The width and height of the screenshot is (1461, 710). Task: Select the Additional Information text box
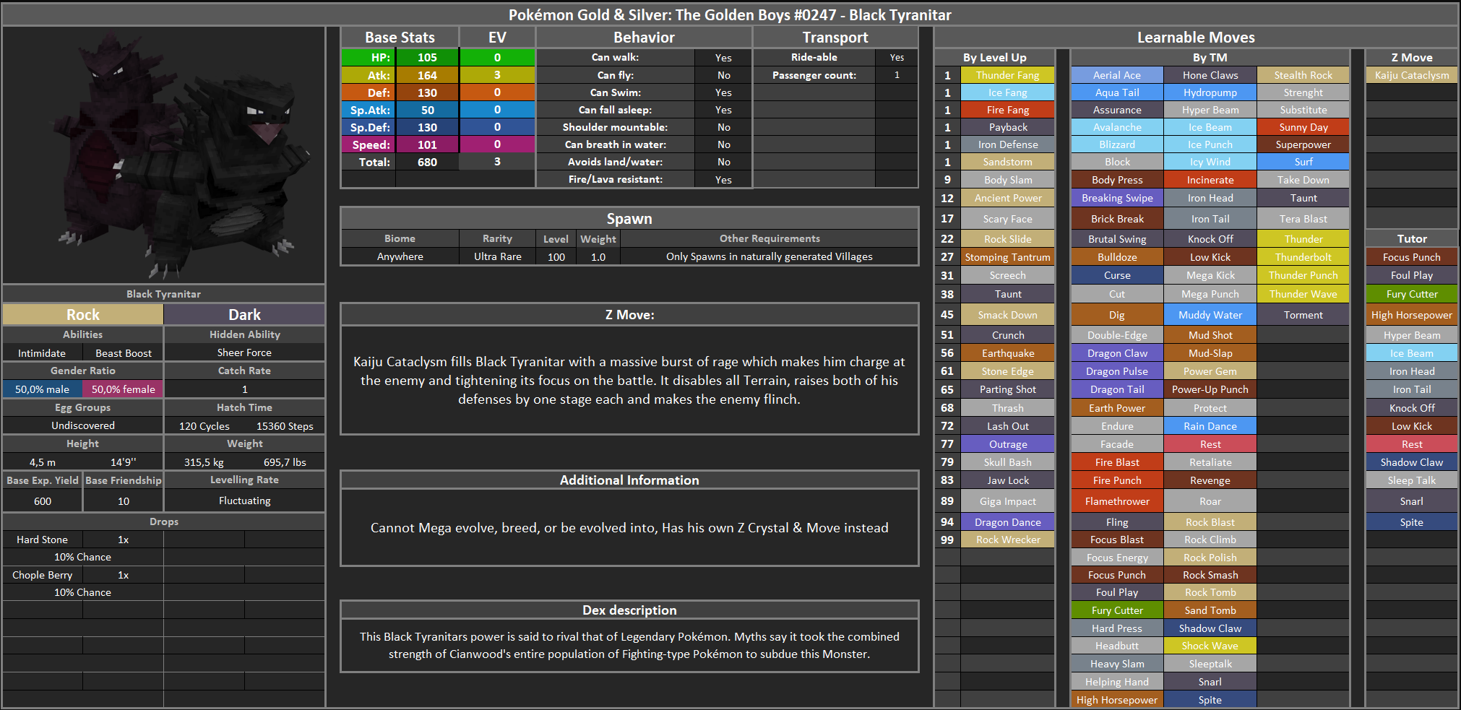(x=629, y=528)
